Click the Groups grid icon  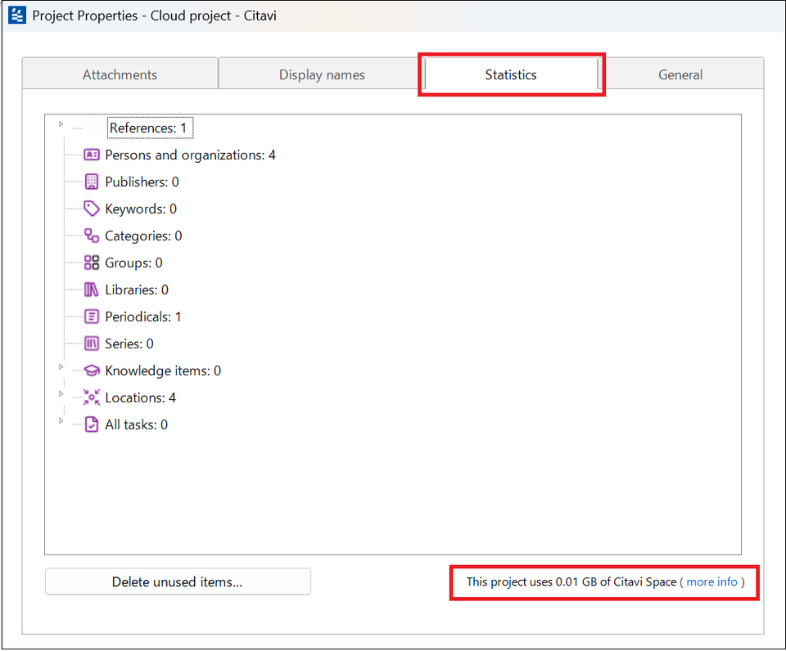click(91, 263)
